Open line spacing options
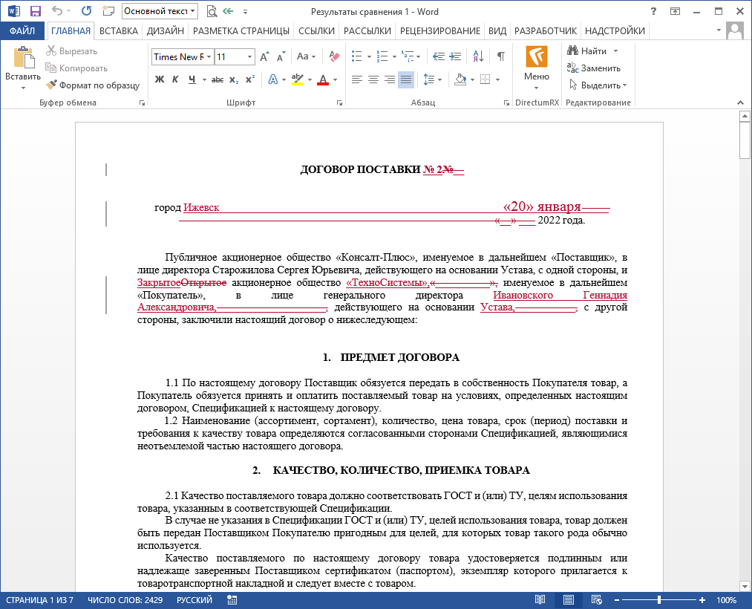The image size is (752, 609). click(429, 79)
